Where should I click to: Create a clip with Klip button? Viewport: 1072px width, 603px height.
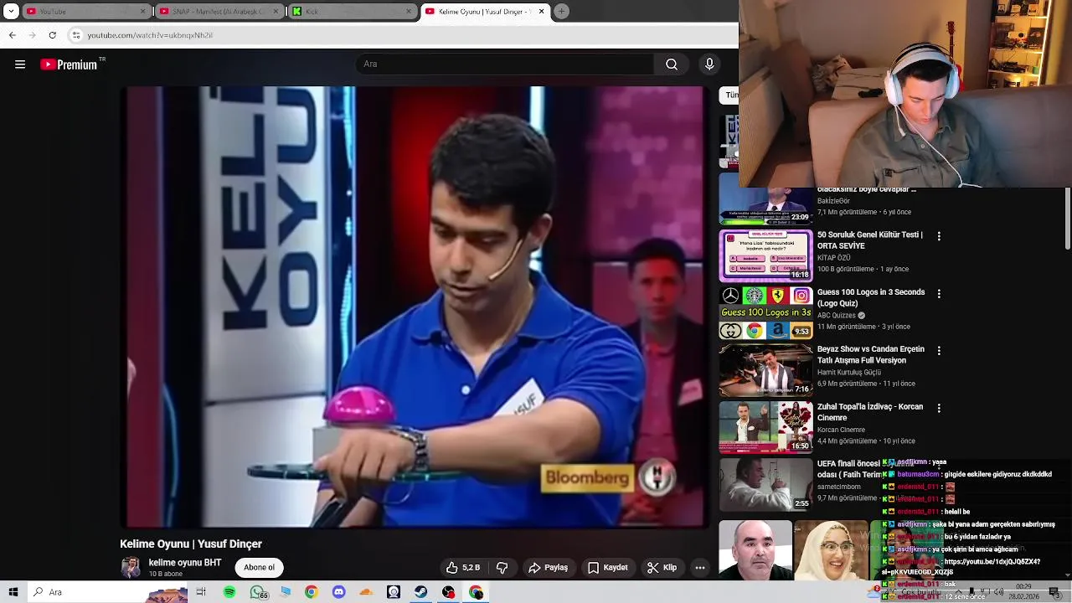[662, 568]
